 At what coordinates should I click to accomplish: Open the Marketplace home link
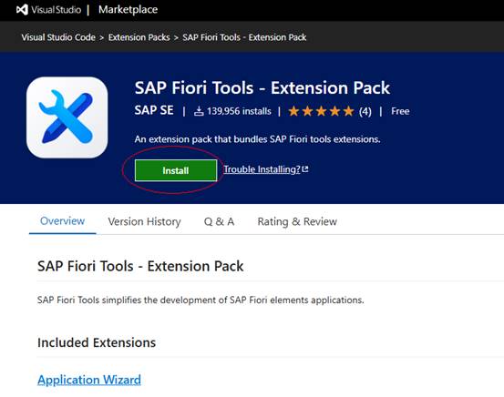[128, 10]
